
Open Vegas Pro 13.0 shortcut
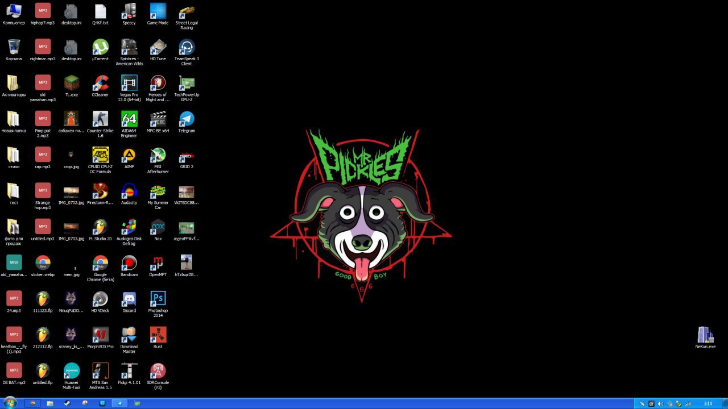129,88
